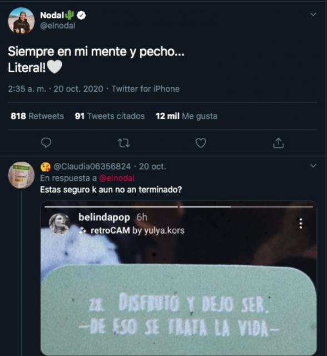Expand the chevron menu on Nodal's tweet
The height and width of the screenshot is (356, 327).
[x=313, y=14]
